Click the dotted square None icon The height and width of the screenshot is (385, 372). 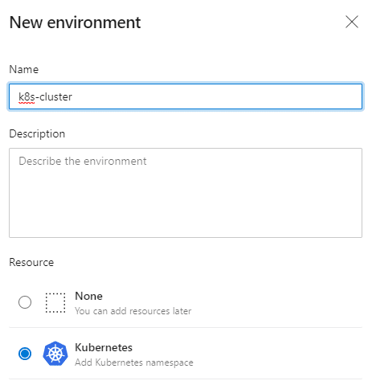[x=55, y=303]
